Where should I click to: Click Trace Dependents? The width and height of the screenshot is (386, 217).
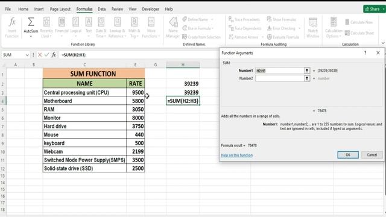245,28
